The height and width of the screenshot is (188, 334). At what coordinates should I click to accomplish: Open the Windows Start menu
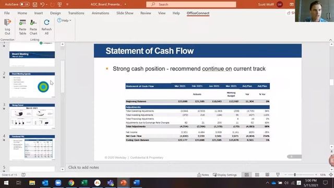tap(6, 183)
